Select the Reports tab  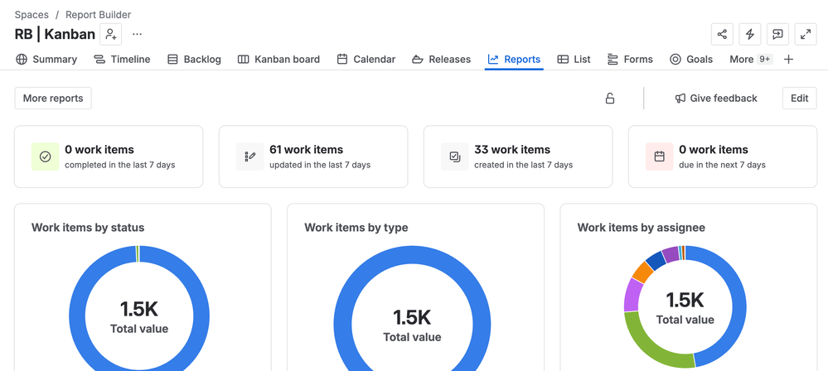pyautogui.click(x=515, y=59)
